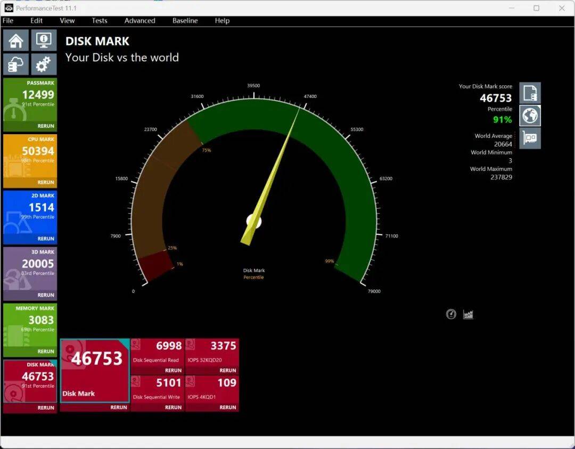
Task: Open the Help menu
Action: pos(222,21)
